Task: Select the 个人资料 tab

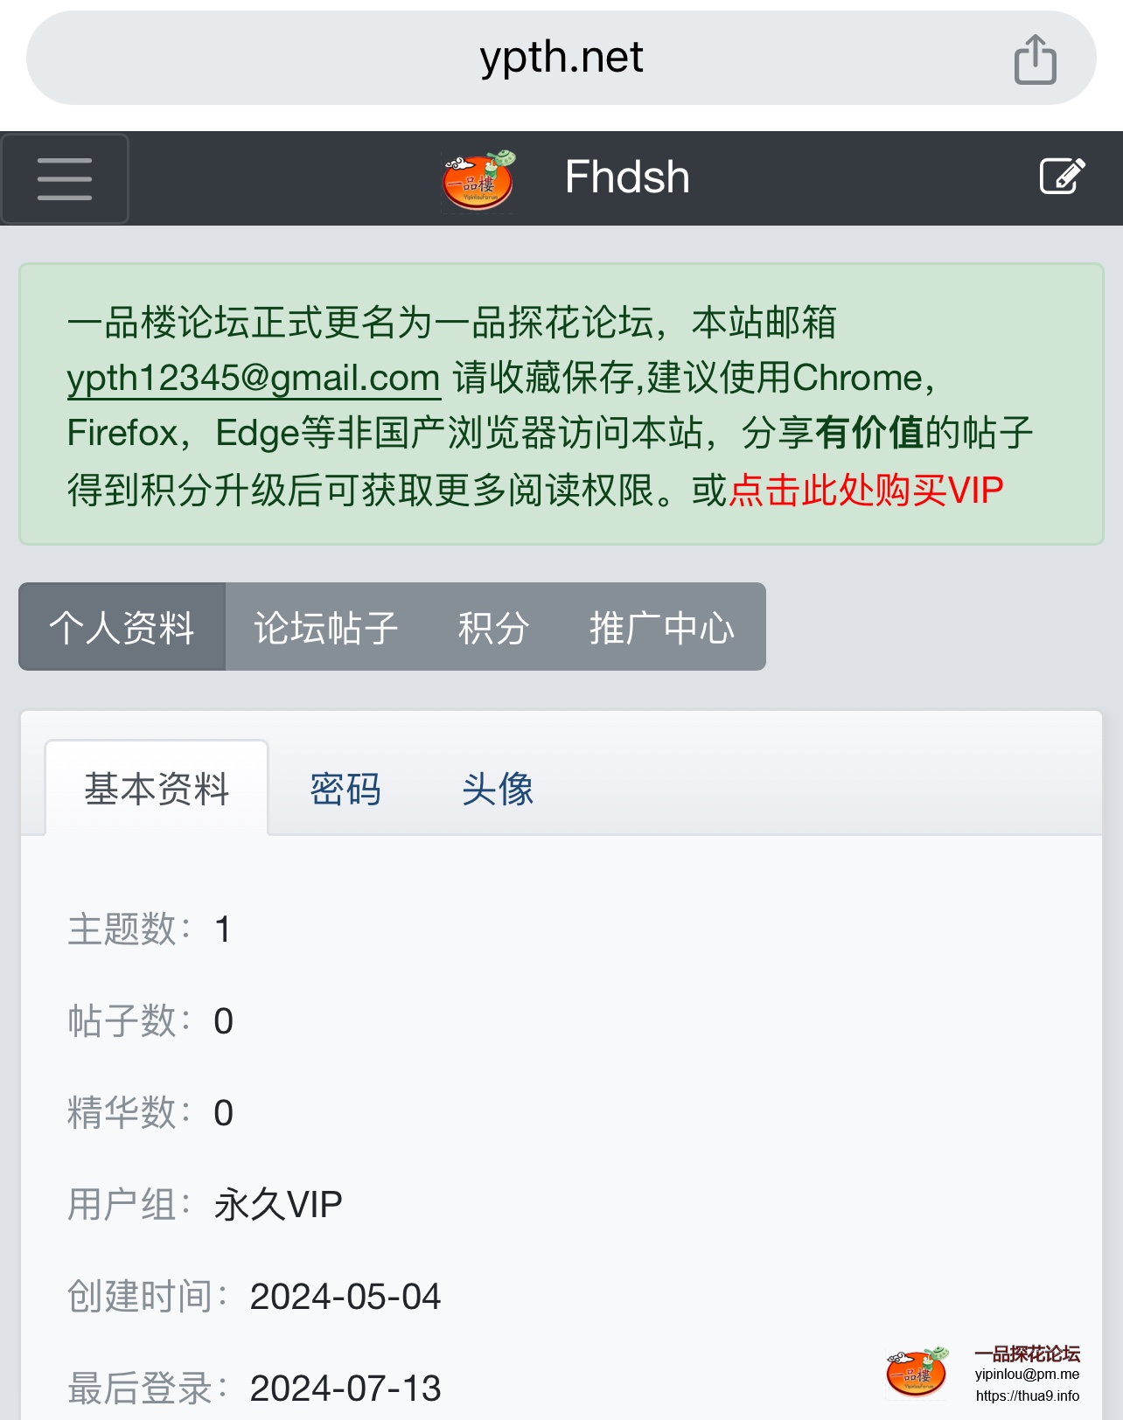Action: [122, 627]
